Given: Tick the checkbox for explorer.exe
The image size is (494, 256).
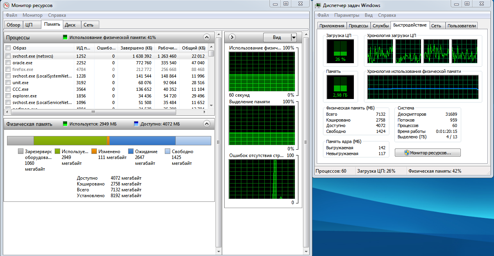Looking at the screenshot, I should [8, 96].
